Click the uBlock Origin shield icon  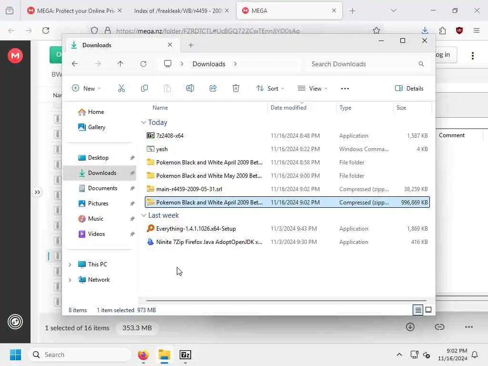459,30
